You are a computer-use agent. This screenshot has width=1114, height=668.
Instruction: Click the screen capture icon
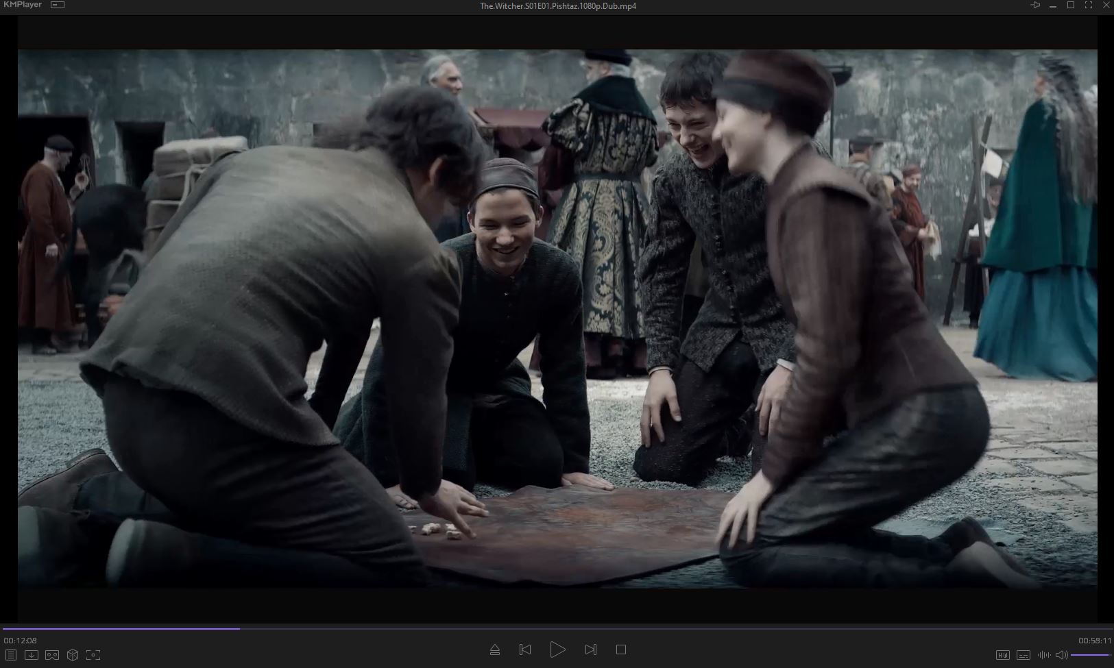point(93,655)
